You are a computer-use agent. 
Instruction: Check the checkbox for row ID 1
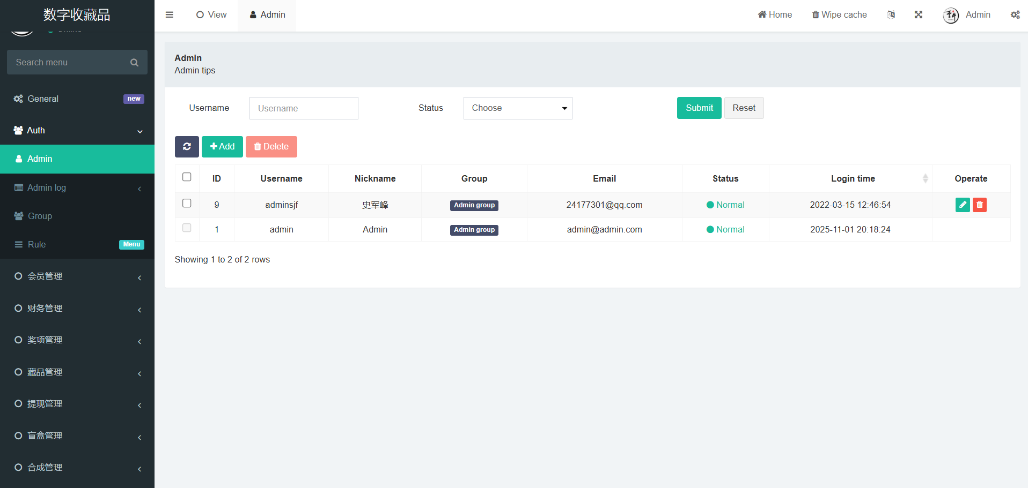[187, 228]
